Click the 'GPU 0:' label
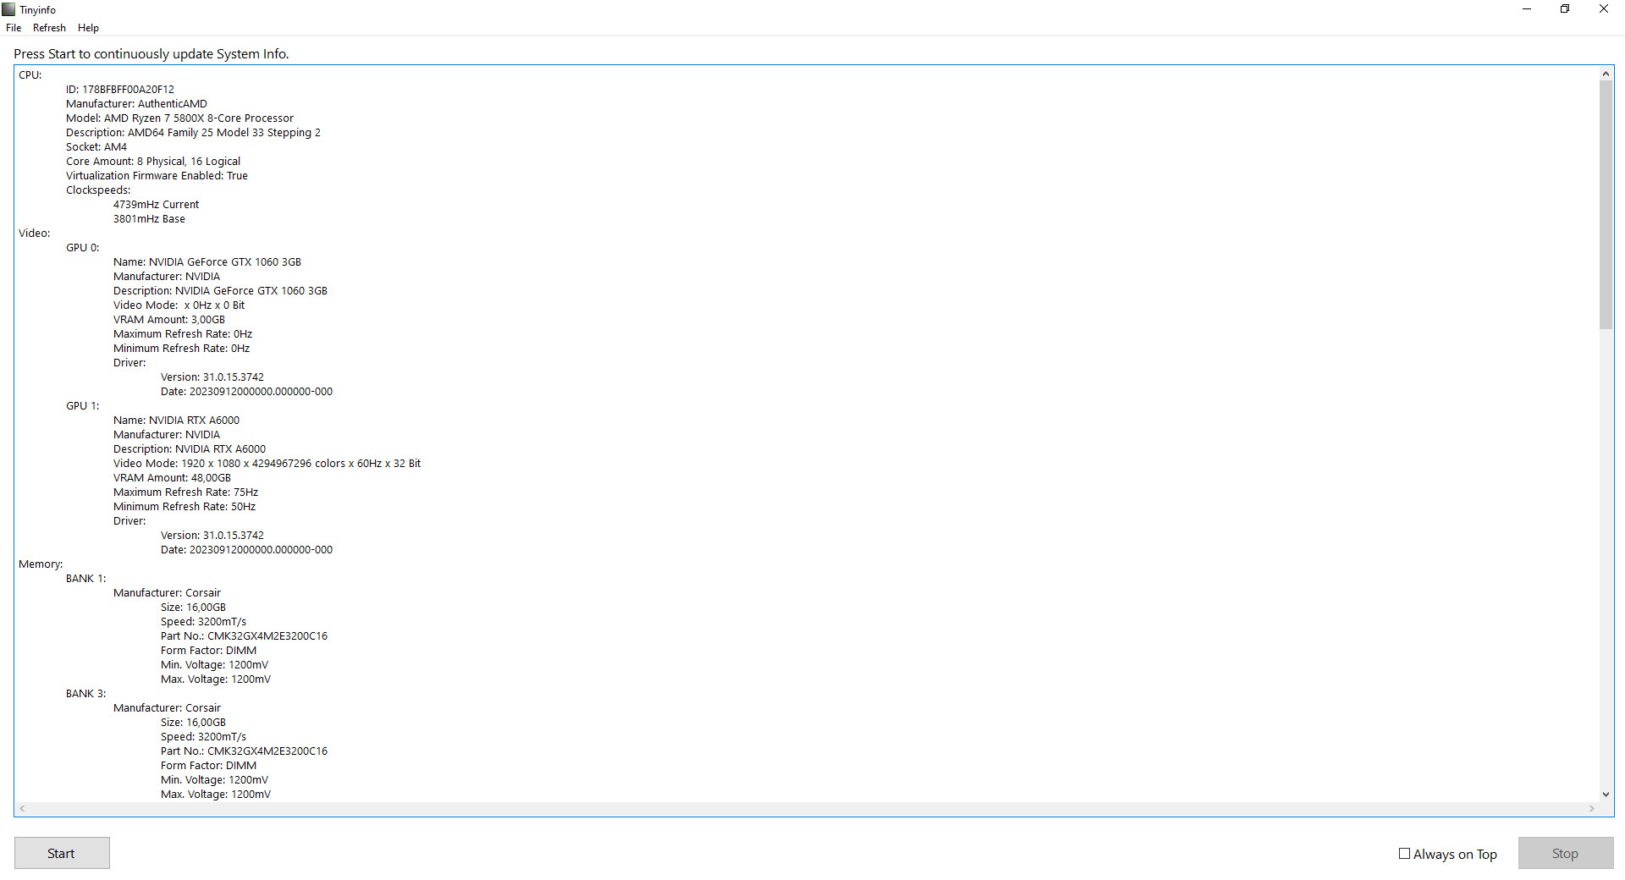The image size is (1625, 880). point(82,248)
